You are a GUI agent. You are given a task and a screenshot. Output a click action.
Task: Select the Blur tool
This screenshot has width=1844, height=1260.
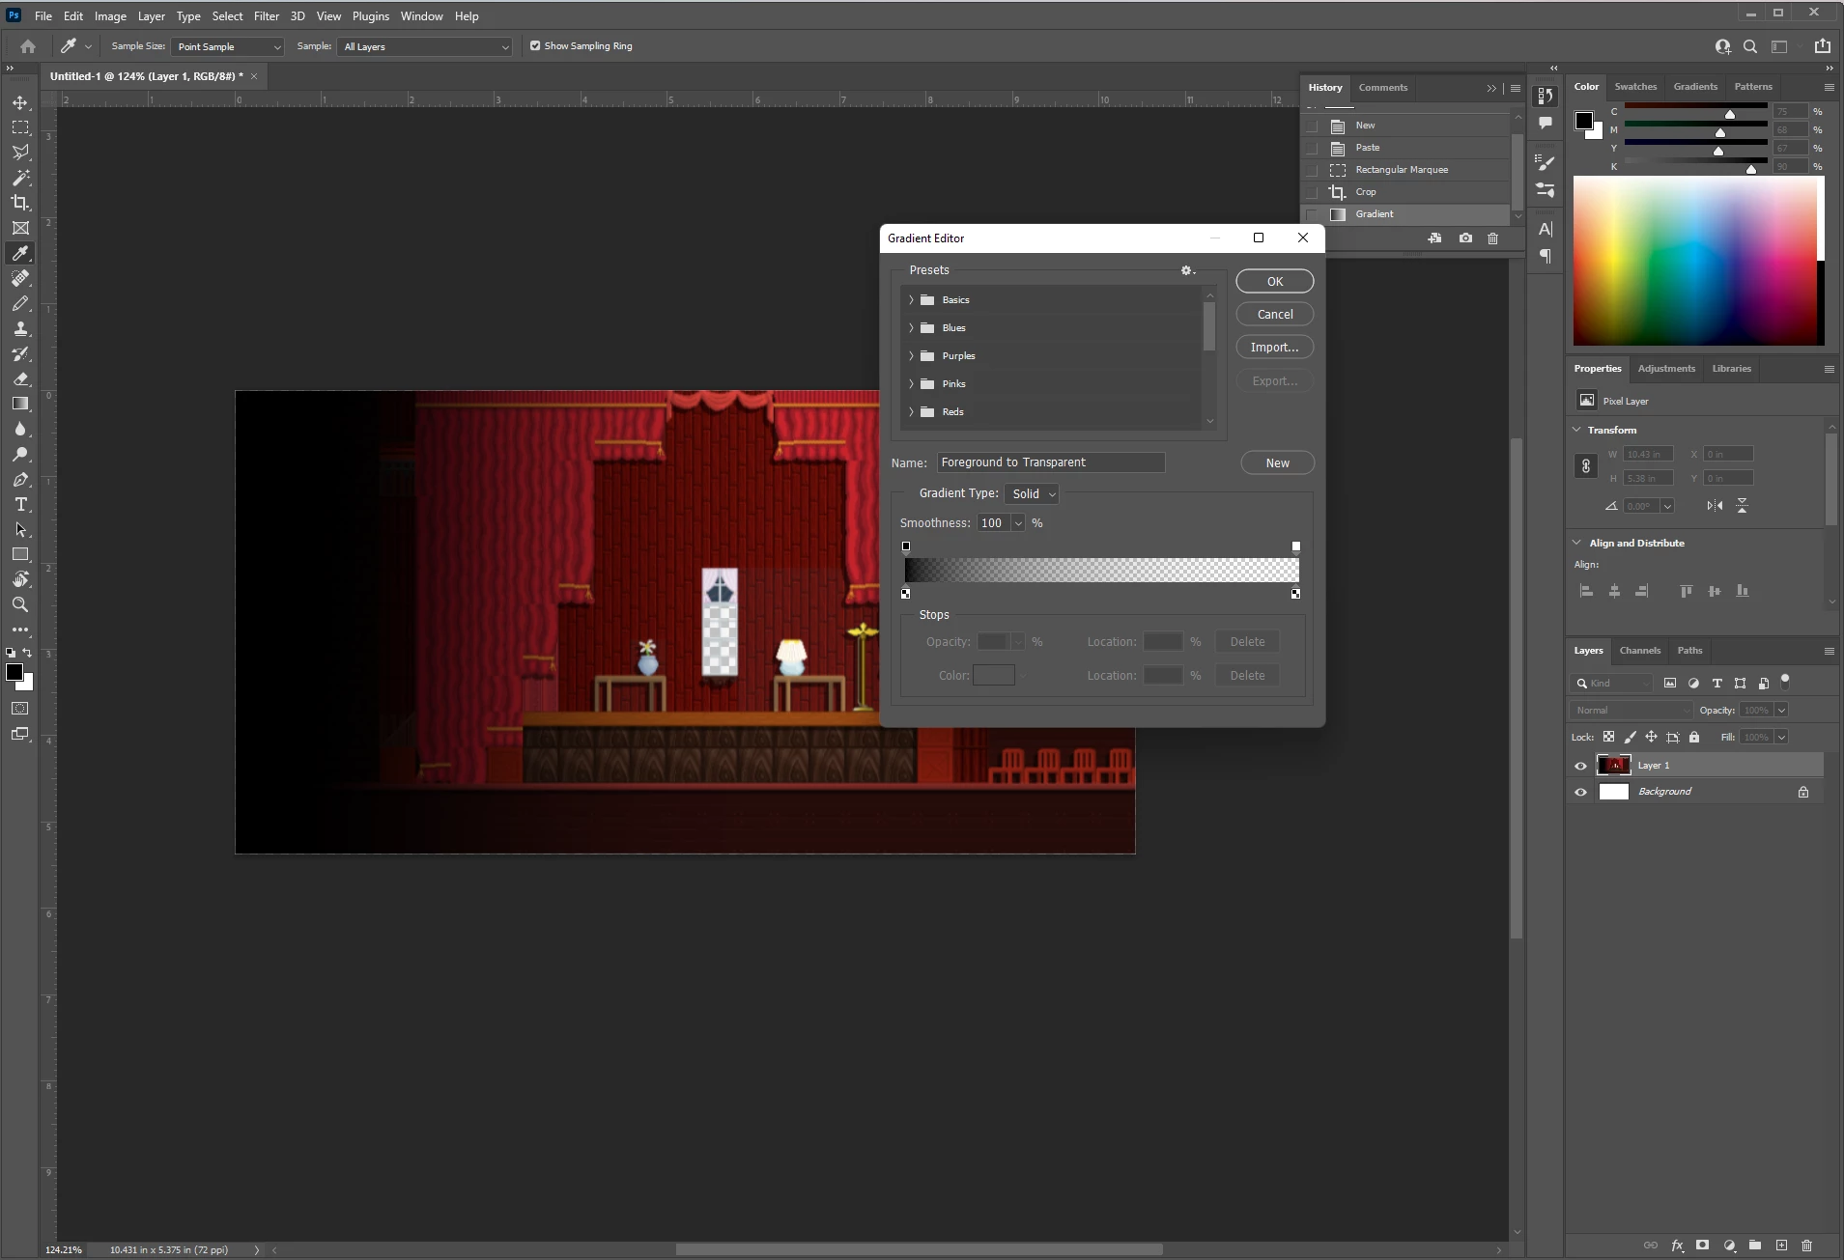pos(20,429)
